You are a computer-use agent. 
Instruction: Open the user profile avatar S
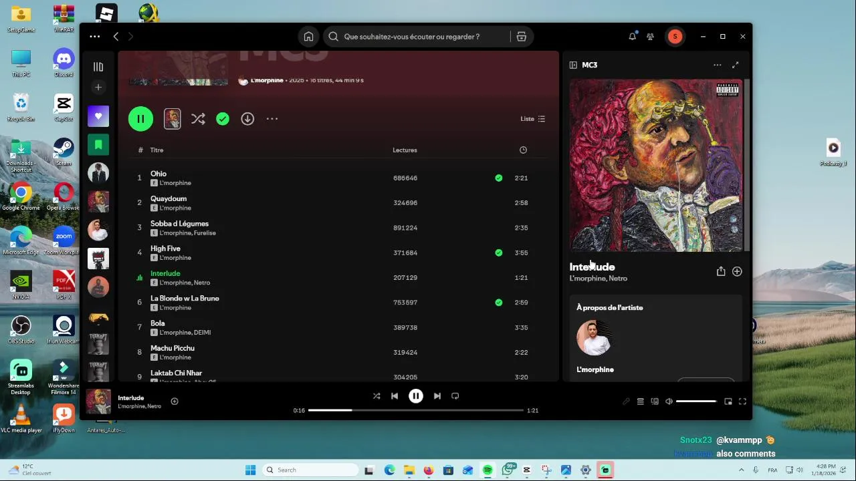[675, 37]
